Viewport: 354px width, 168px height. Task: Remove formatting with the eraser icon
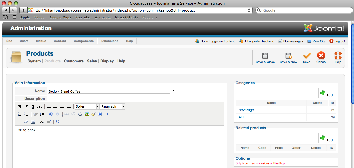tap(26, 122)
